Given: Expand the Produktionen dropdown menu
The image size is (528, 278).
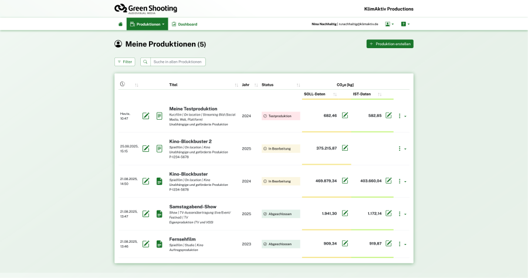Looking at the screenshot, I should point(147,24).
